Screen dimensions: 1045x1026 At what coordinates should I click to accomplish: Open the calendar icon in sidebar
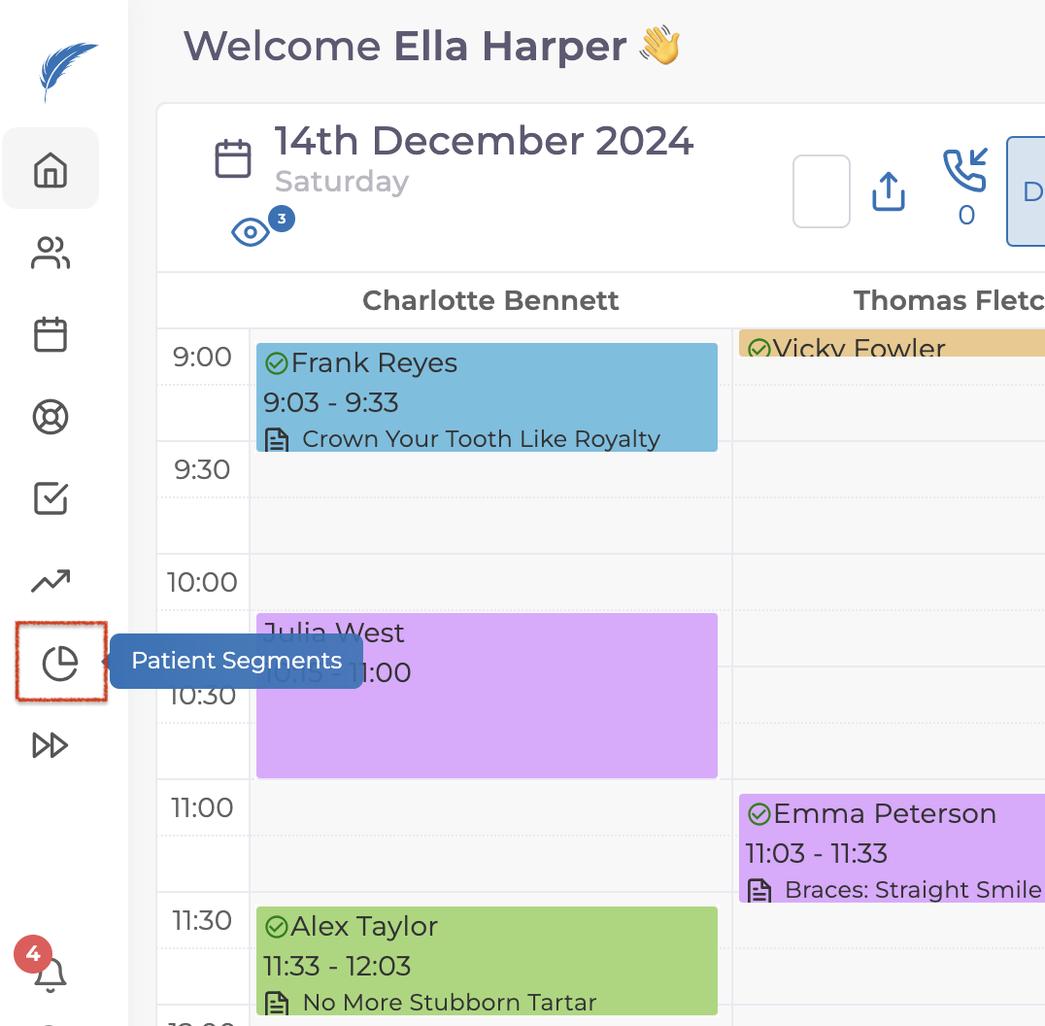click(51, 335)
